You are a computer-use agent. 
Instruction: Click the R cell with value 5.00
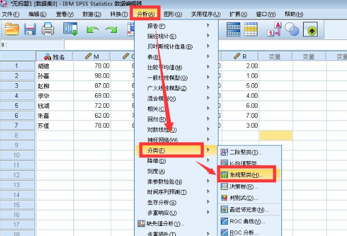click(240, 86)
